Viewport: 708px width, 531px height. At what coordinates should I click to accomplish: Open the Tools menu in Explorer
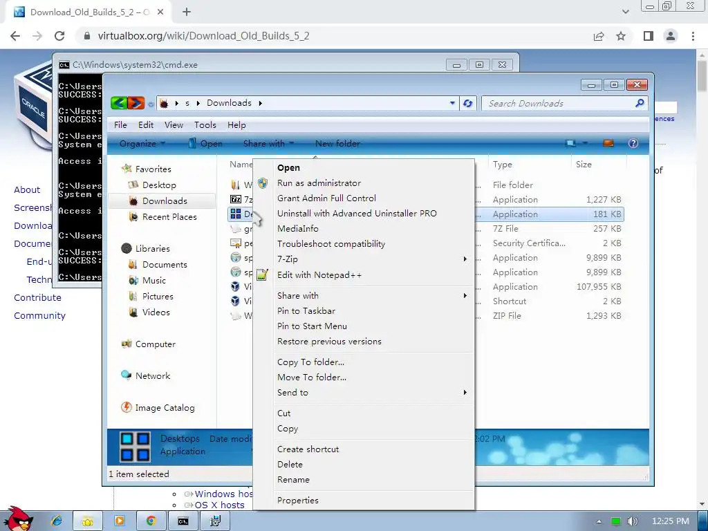[205, 125]
